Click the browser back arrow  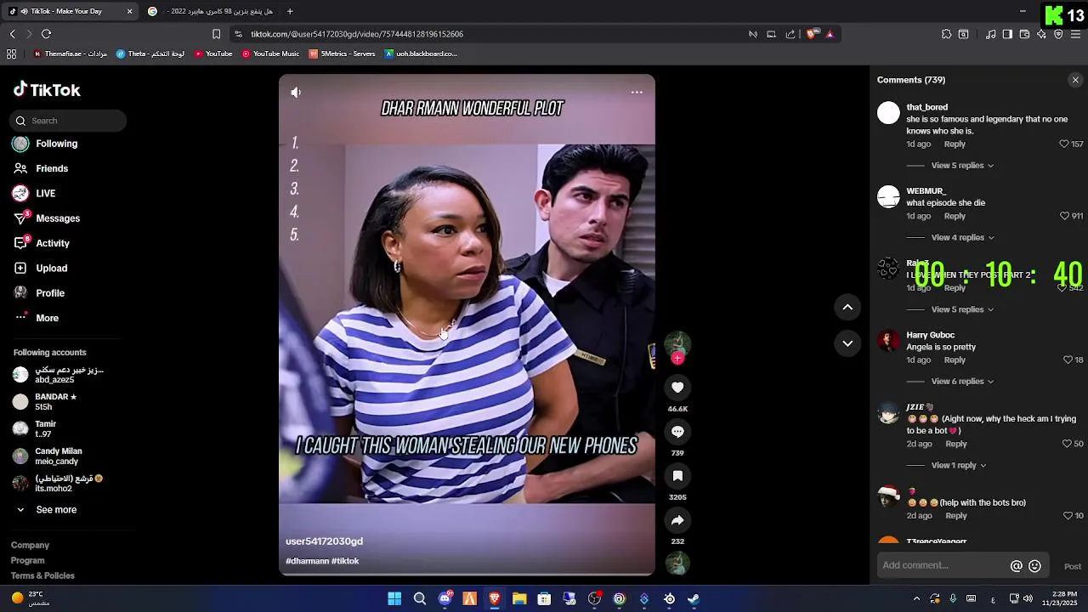tap(12, 34)
